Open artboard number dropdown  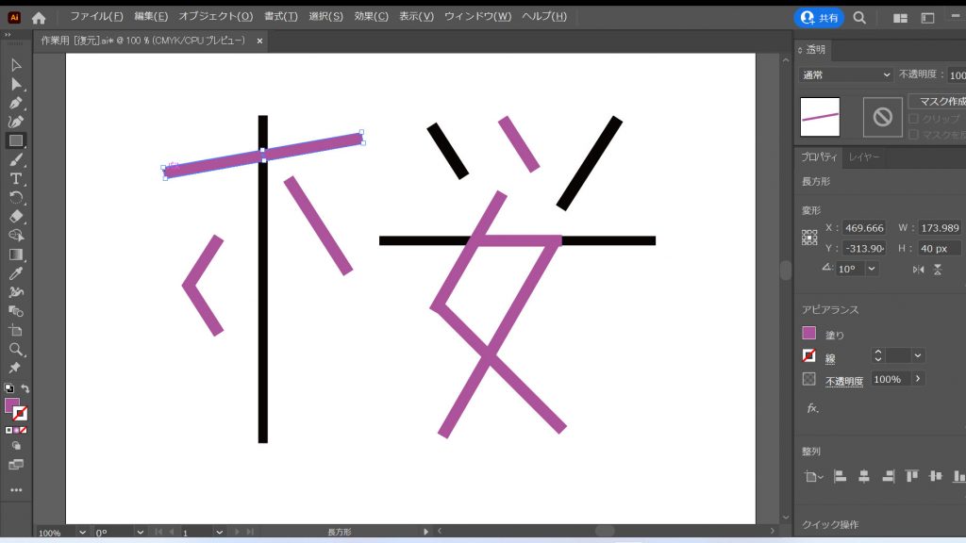click(219, 533)
